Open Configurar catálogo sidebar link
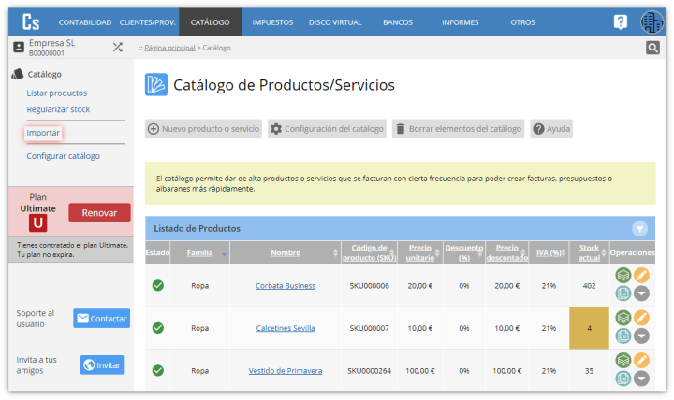Screen dimensions: 674x400 tap(64, 156)
